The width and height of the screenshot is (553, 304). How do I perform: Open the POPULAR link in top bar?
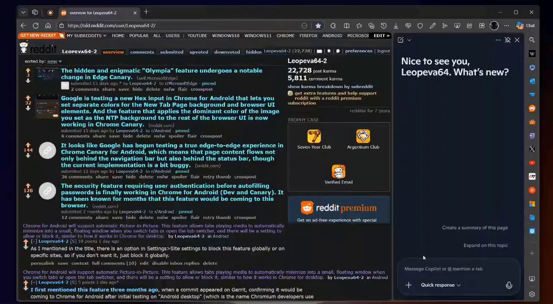pyautogui.click(x=139, y=35)
